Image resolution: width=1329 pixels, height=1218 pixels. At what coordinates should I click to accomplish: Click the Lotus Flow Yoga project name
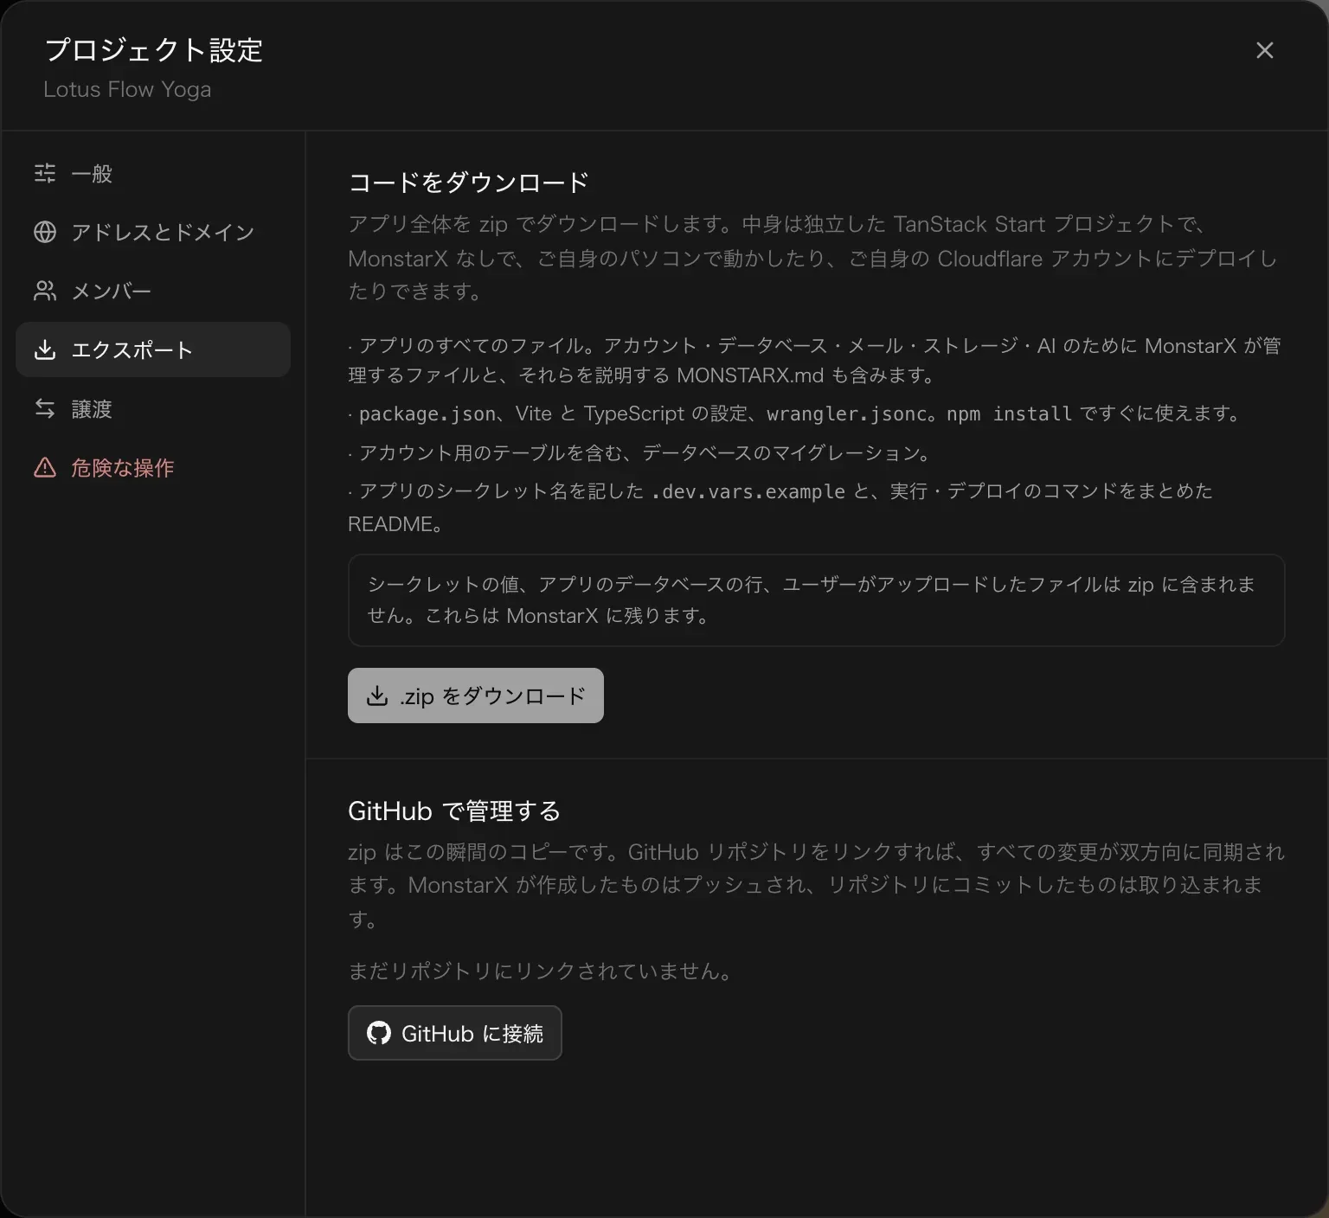(x=127, y=89)
